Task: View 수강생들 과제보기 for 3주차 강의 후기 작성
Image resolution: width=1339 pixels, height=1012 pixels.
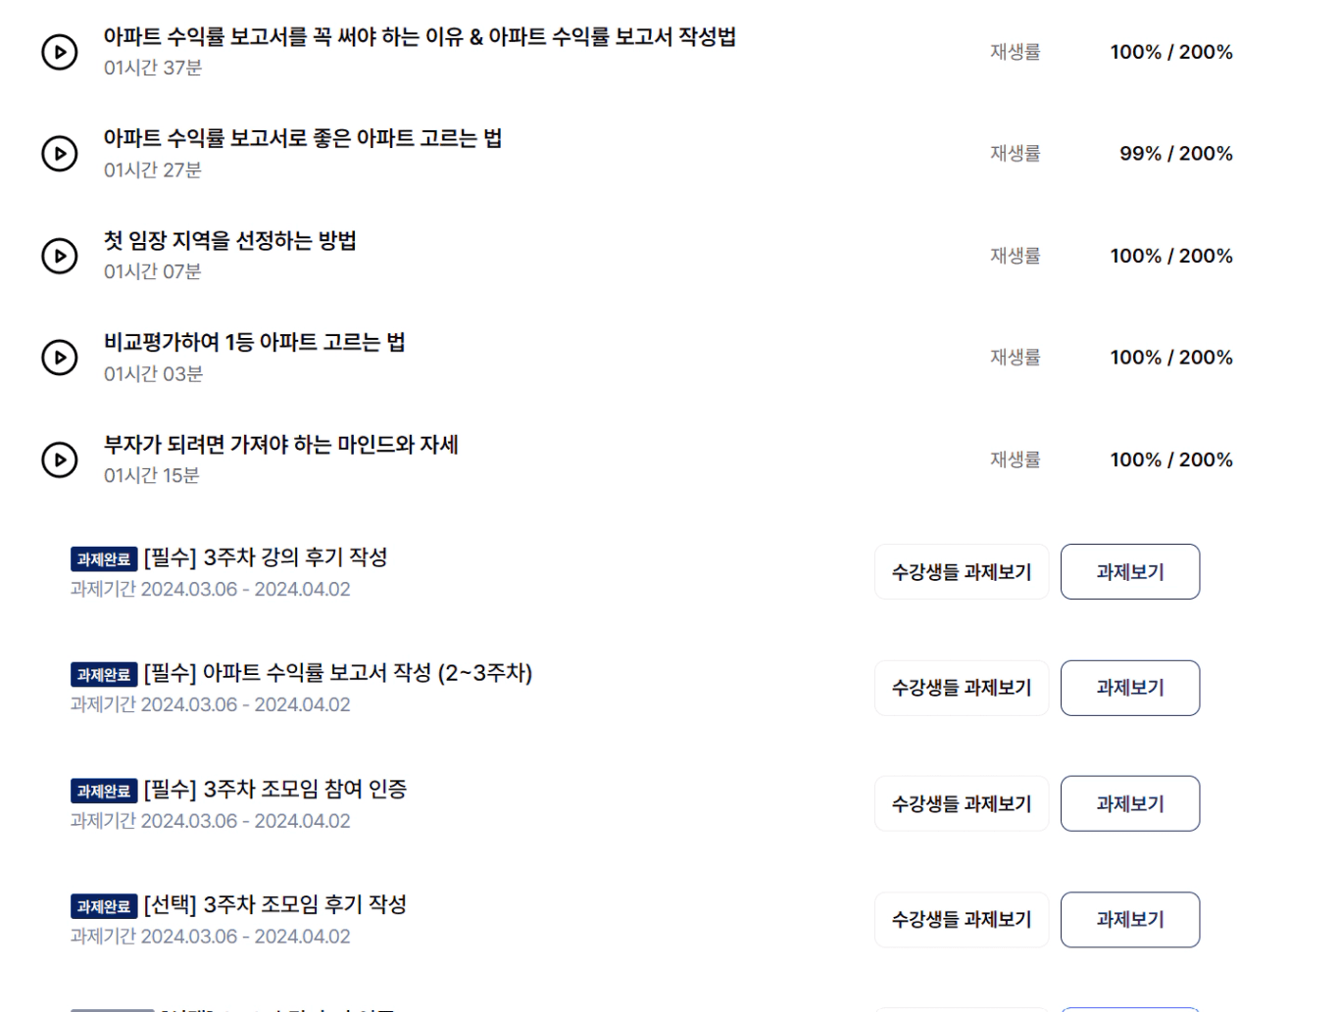Action: click(962, 572)
